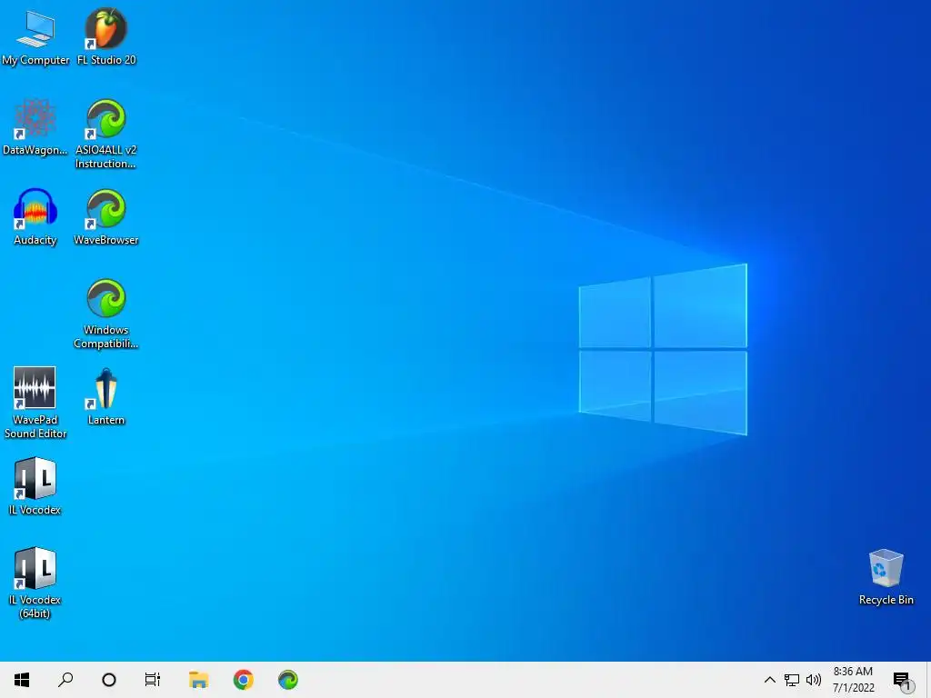Open the volume speaker tray icon

click(814, 680)
